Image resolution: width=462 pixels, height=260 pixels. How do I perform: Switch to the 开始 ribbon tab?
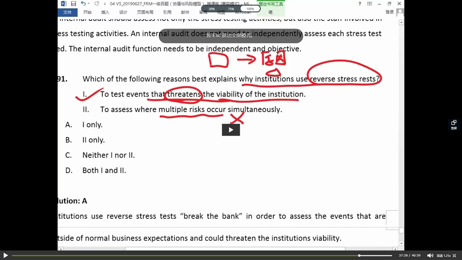[87, 12]
